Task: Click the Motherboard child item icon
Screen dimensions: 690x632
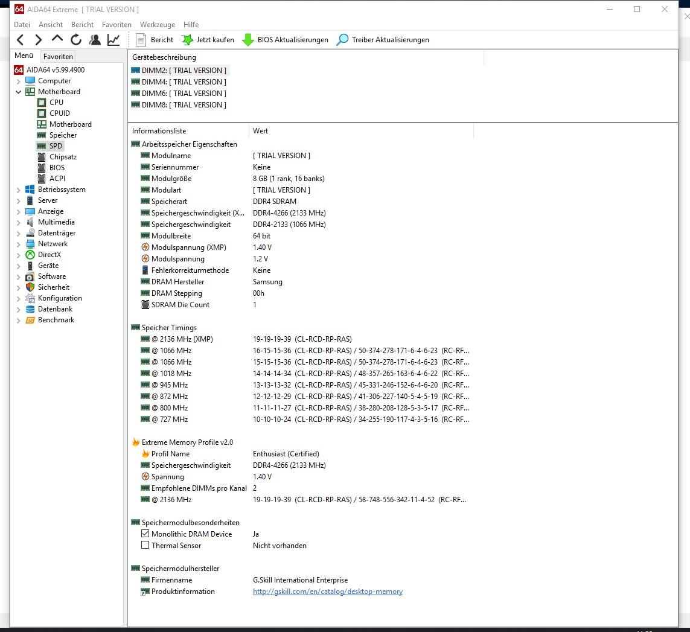Action: 42,124
